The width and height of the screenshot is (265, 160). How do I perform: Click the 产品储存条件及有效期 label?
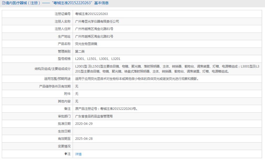tap(55, 86)
